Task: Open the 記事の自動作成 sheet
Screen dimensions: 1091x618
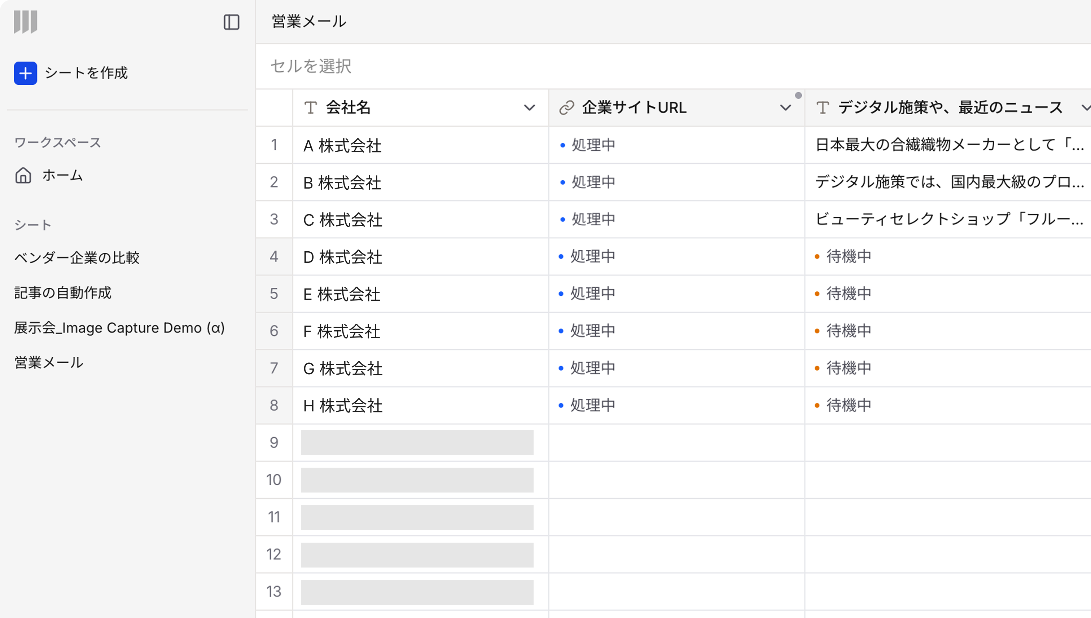Action: coord(63,293)
